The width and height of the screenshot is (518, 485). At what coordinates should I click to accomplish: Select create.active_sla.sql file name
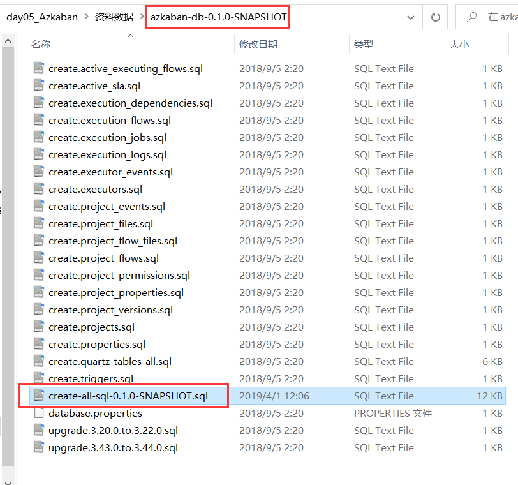[94, 86]
